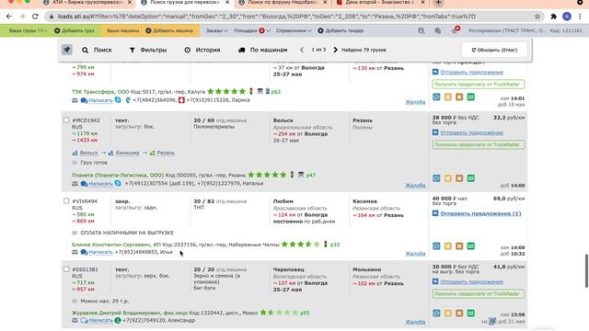
Task: Open the Фильтры filters panel
Action: coord(148,50)
